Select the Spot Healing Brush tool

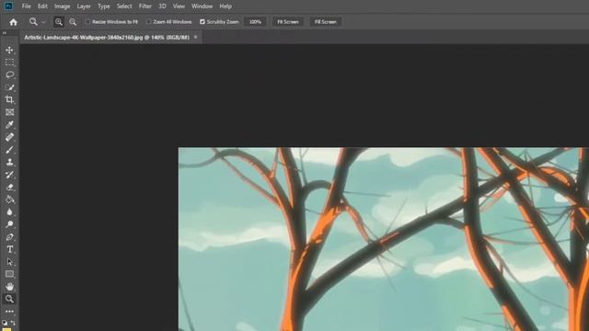(9, 137)
